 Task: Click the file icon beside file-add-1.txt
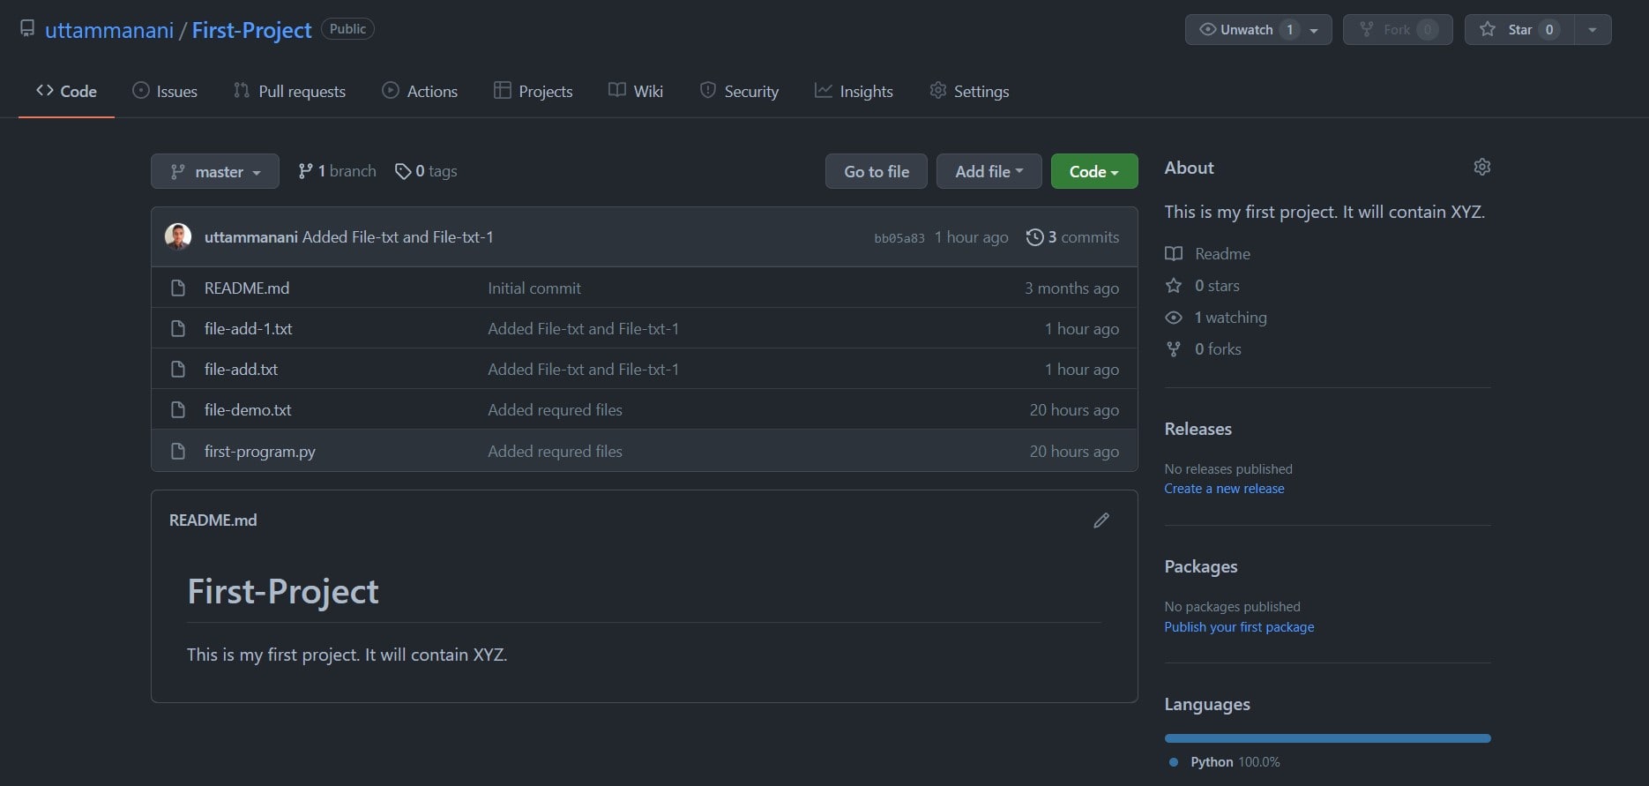178,328
